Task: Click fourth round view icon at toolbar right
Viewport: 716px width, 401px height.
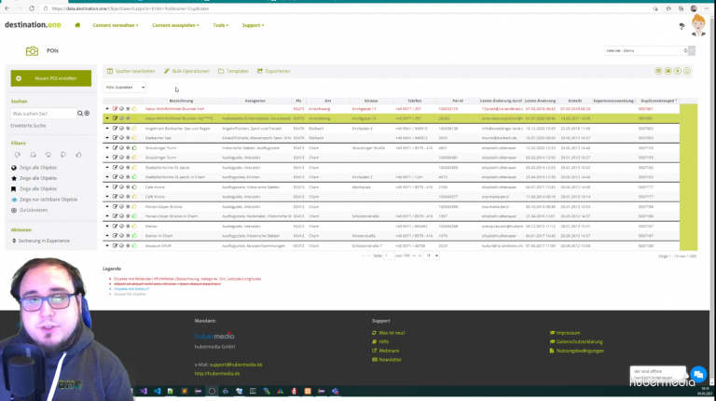Action: point(687,71)
